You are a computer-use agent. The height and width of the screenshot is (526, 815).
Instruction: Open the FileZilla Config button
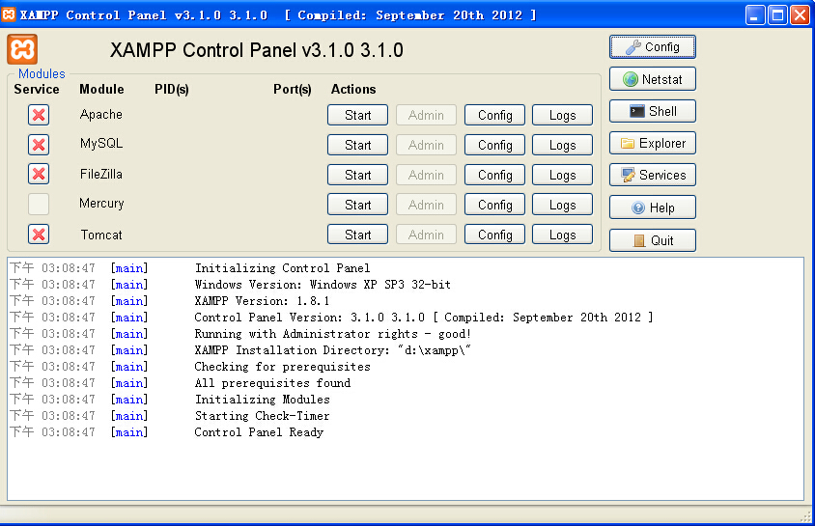[x=494, y=175]
